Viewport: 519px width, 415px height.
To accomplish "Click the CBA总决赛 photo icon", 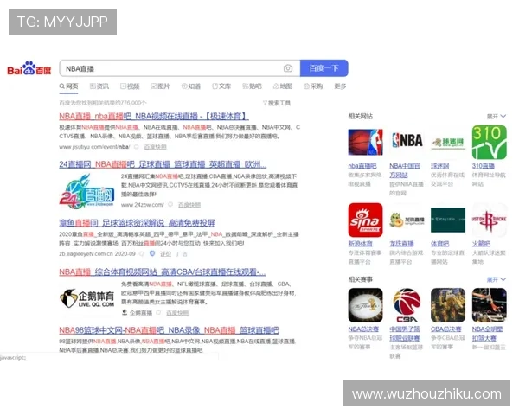I will click(448, 305).
